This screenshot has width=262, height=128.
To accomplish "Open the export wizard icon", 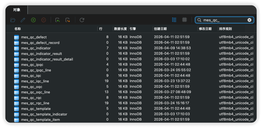I will tap(68, 20).
